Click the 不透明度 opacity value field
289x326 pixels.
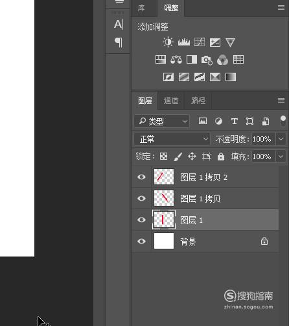tap(264, 139)
